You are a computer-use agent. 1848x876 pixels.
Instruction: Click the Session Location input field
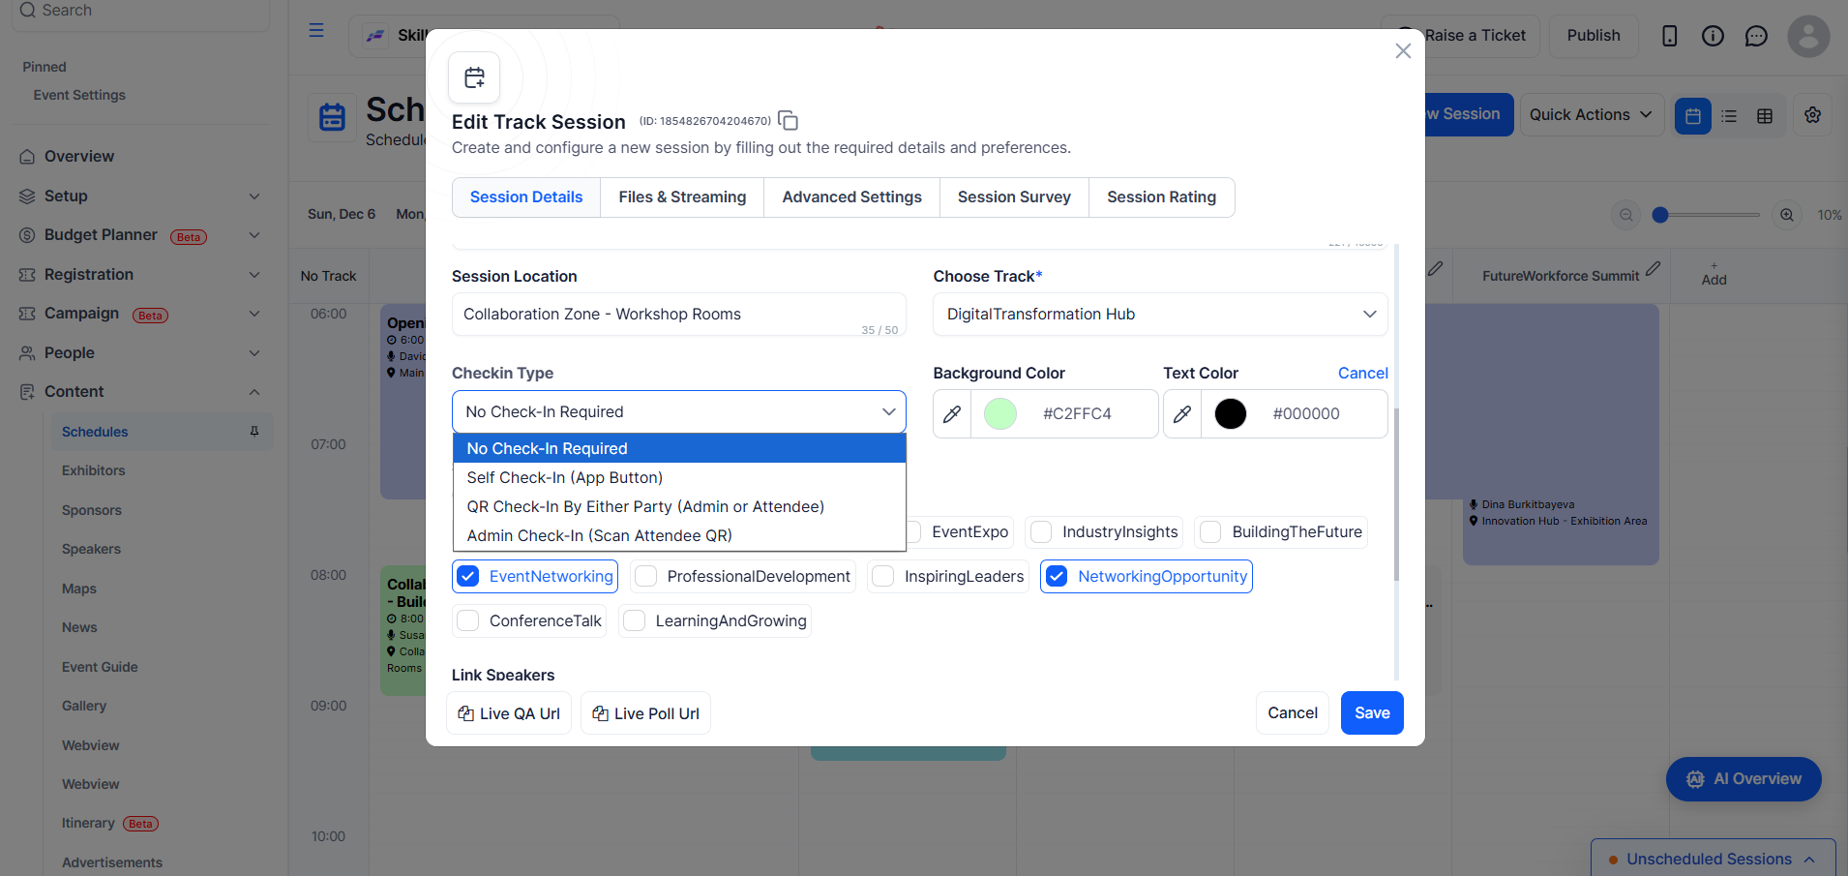(x=679, y=315)
